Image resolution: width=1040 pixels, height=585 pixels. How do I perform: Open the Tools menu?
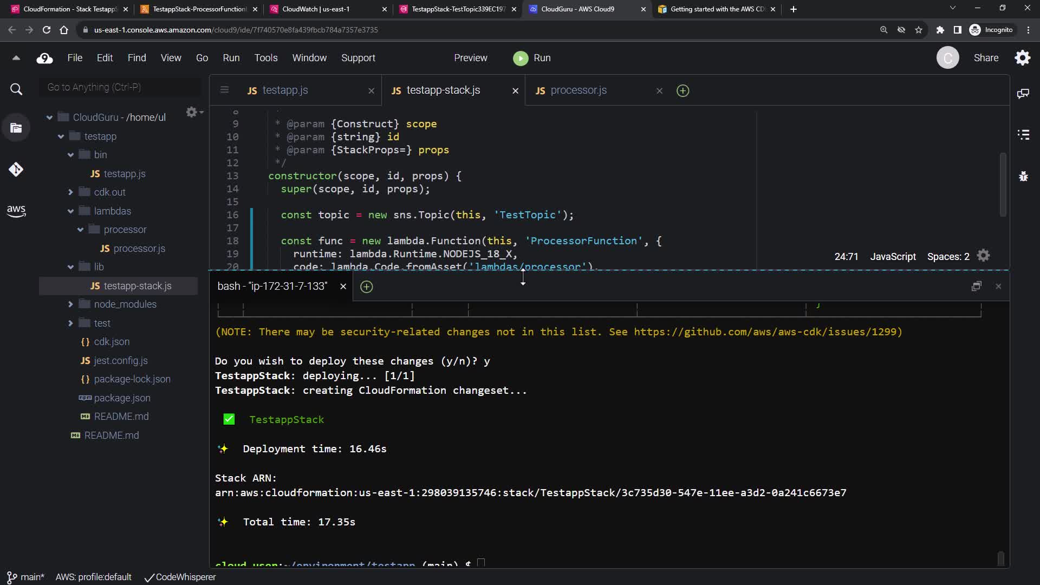265,58
